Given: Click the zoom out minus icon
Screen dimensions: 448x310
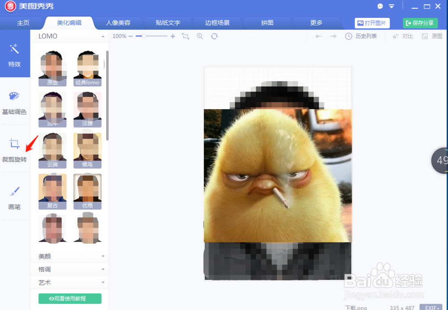Looking at the screenshot, I should [x=130, y=36].
